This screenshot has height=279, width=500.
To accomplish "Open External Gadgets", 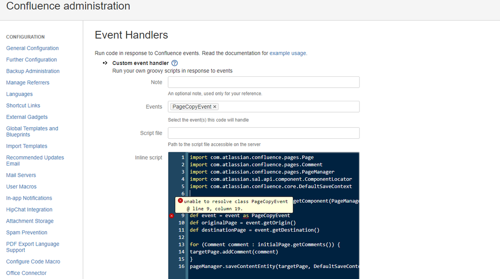I will pyautogui.click(x=27, y=117).
